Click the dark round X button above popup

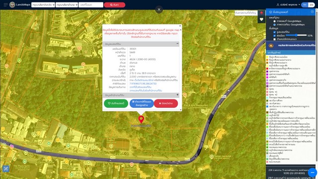click(159, 9)
